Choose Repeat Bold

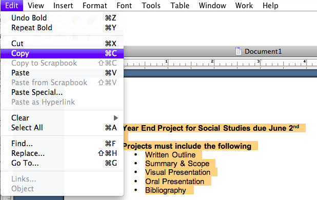pyautogui.click(x=62, y=28)
